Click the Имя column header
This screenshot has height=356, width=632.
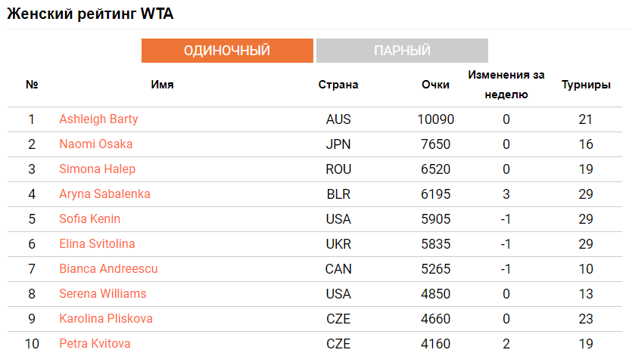[163, 85]
